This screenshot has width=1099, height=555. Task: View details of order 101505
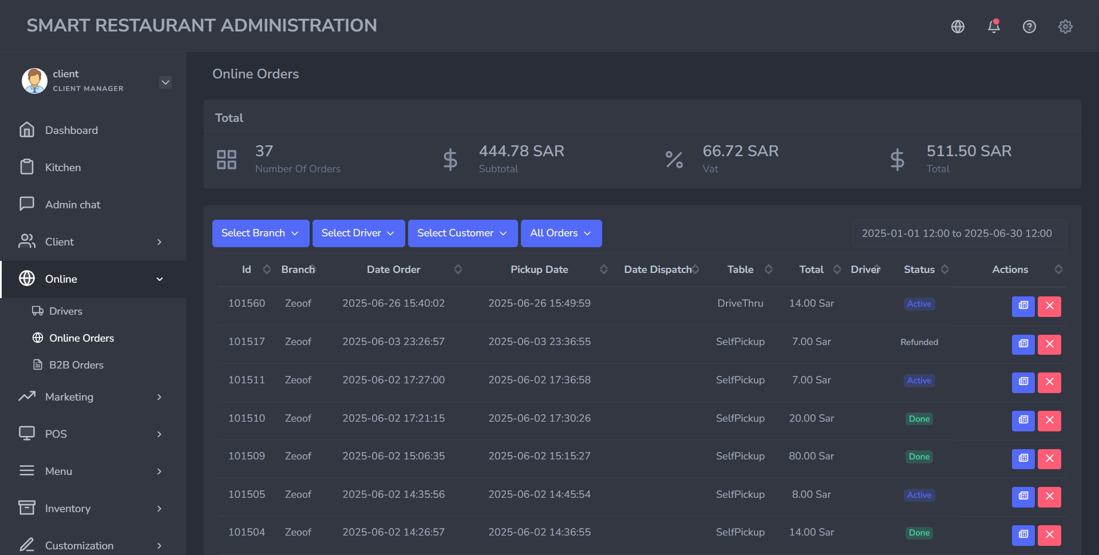[1023, 497]
